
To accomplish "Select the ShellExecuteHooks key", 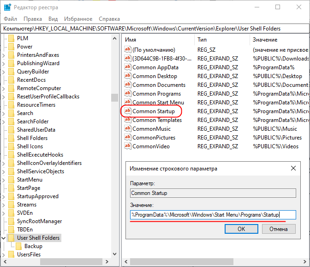I will click(x=40, y=155).
